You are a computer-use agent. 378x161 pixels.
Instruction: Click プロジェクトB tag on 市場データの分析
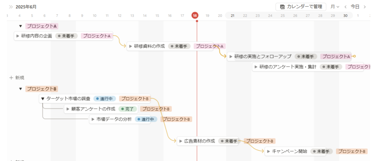[176, 119]
